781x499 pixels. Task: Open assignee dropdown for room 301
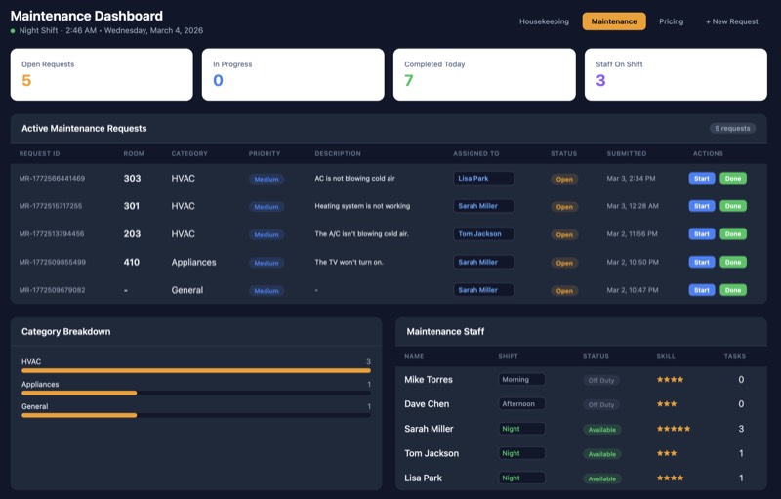click(483, 206)
